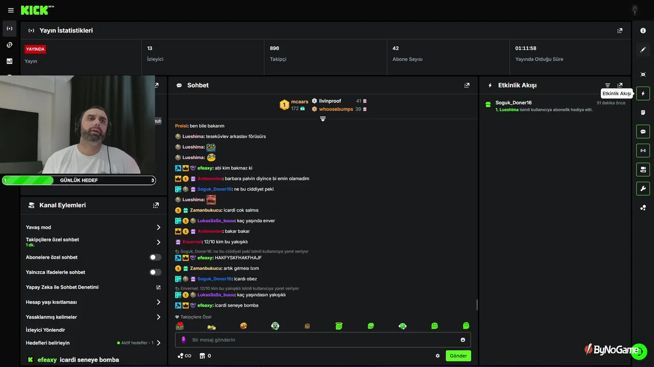The width and height of the screenshot is (654, 367).
Task: Expand Yasaklanmış kelimeler option
Action: coord(158,317)
